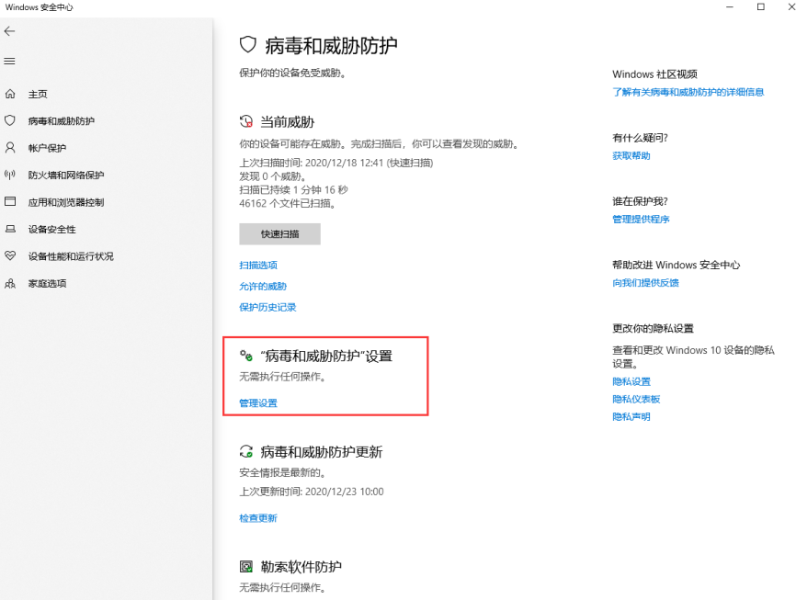
Task: Open the 允许的威胁 link
Action: point(263,287)
